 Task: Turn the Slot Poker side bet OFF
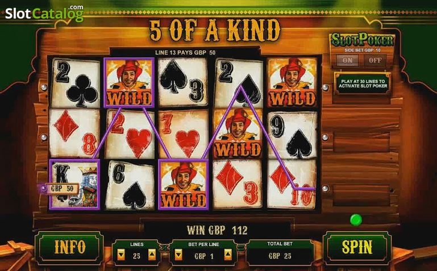[375, 60]
